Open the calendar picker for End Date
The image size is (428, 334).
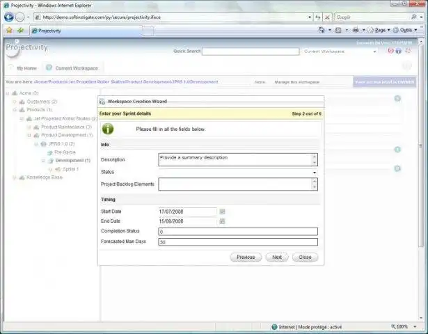click(222, 221)
